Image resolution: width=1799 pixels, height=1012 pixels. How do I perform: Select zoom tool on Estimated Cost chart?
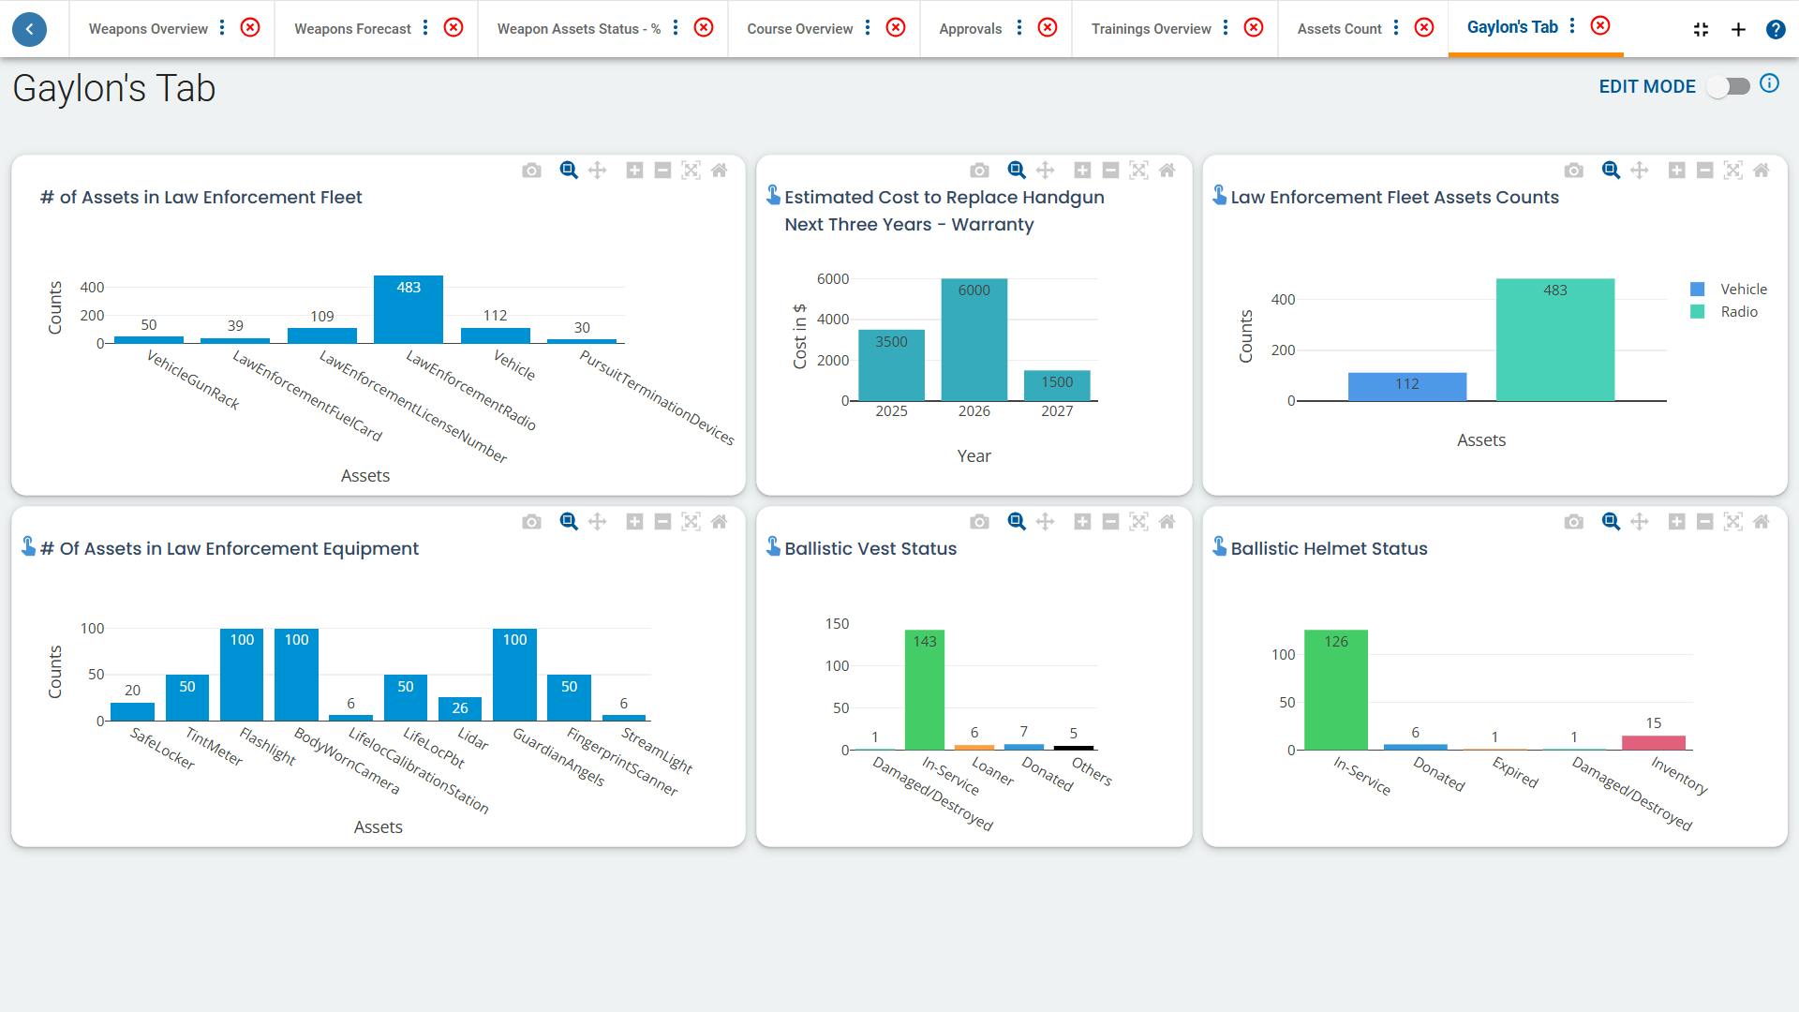pos(1016,171)
